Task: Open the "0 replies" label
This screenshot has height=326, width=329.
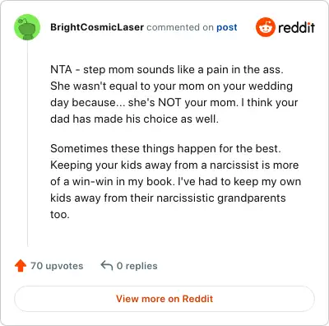Action: pyautogui.click(x=137, y=266)
